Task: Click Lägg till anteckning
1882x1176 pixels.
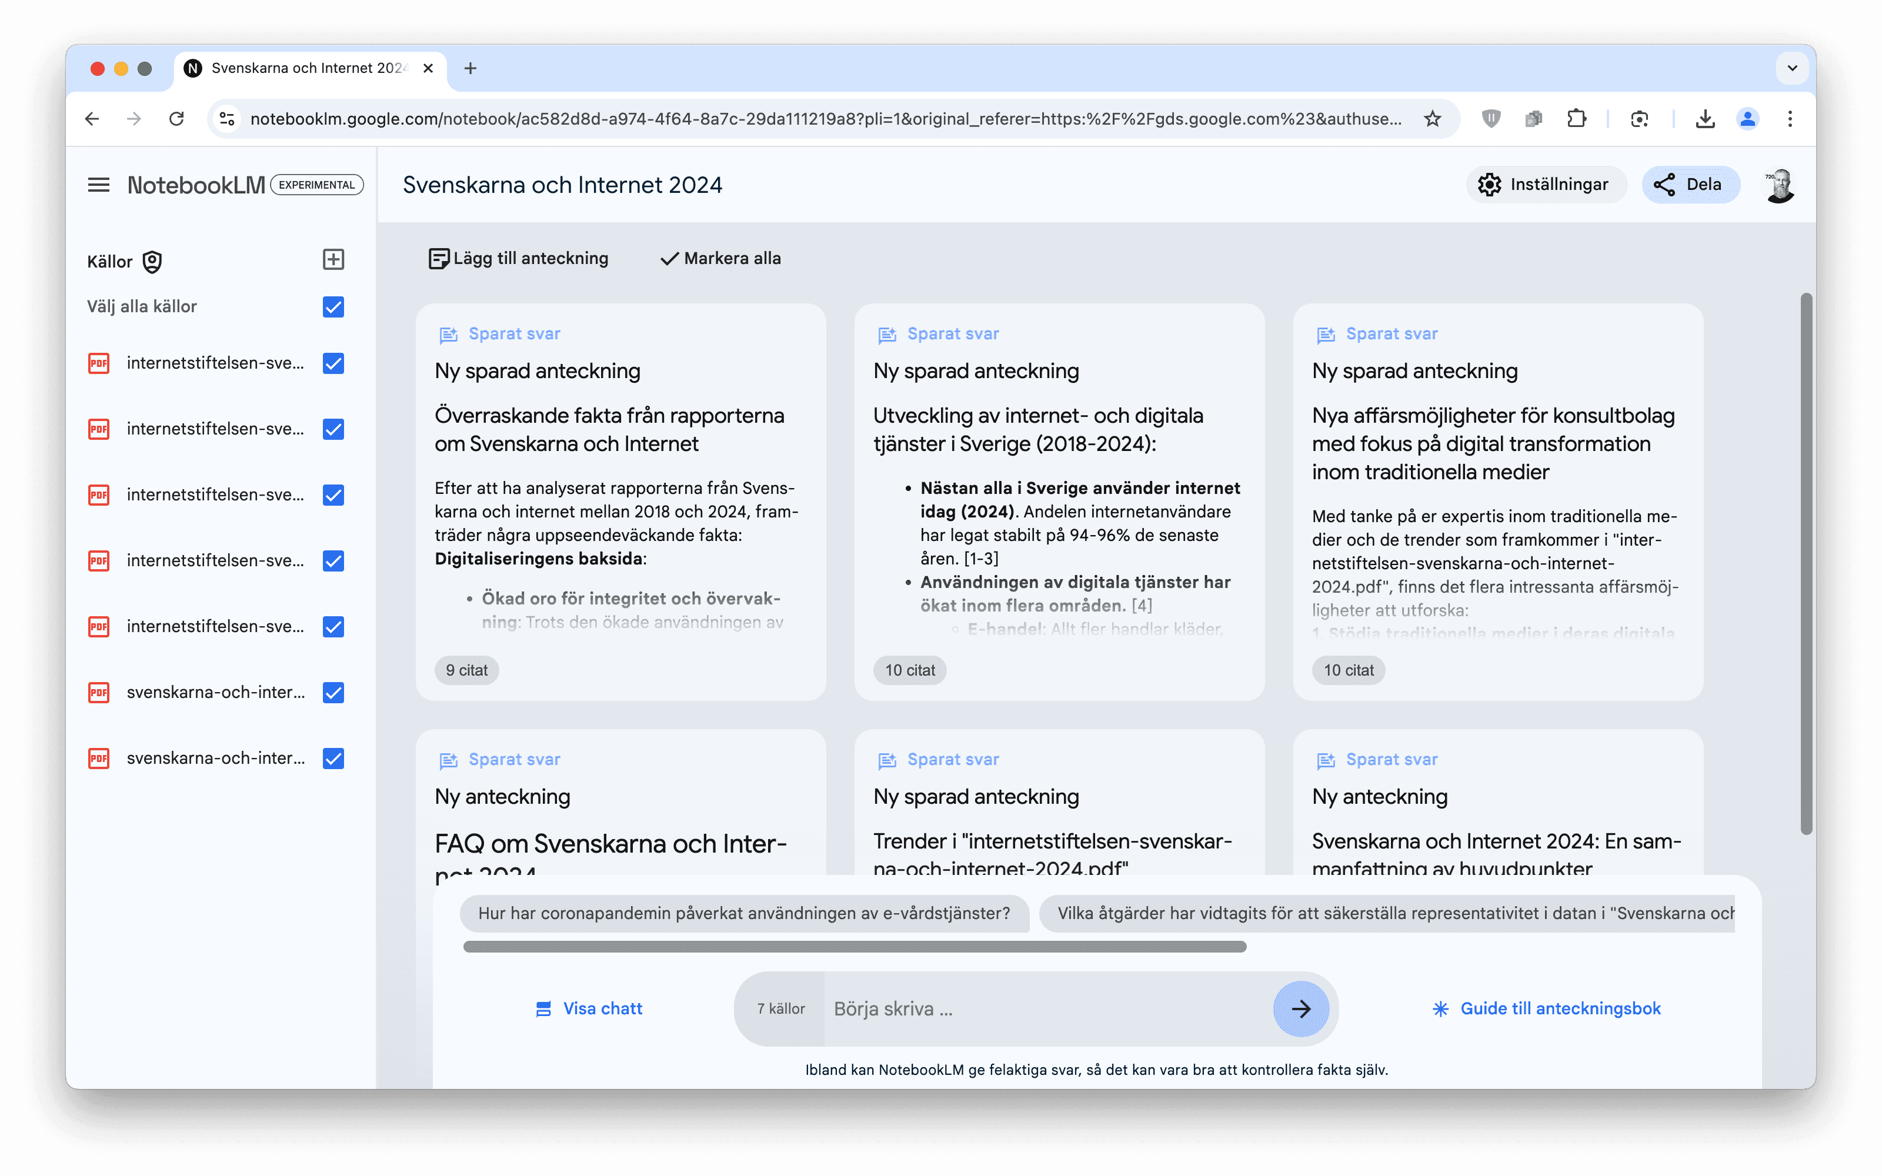Action: pyautogui.click(x=518, y=258)
